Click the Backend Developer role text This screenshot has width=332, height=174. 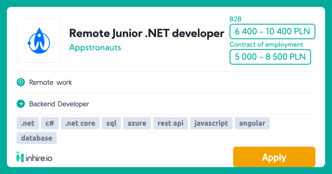coord(59,104)
